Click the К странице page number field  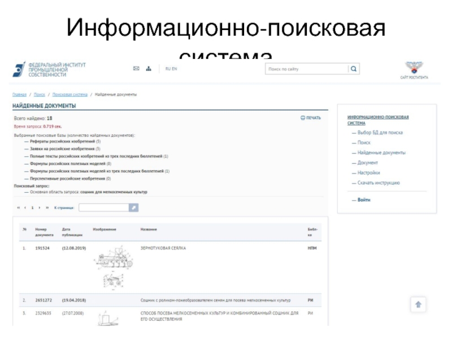(x=103, y=208)
